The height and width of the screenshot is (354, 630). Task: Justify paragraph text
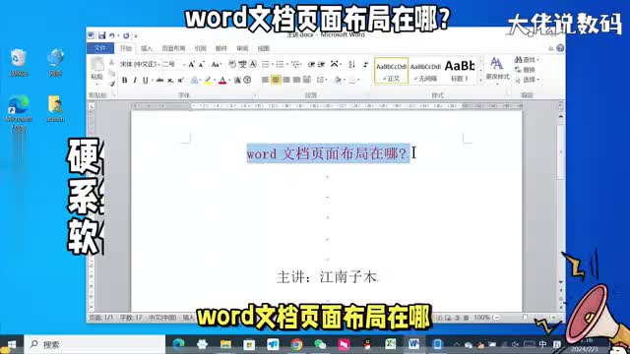tap(296, 81)
